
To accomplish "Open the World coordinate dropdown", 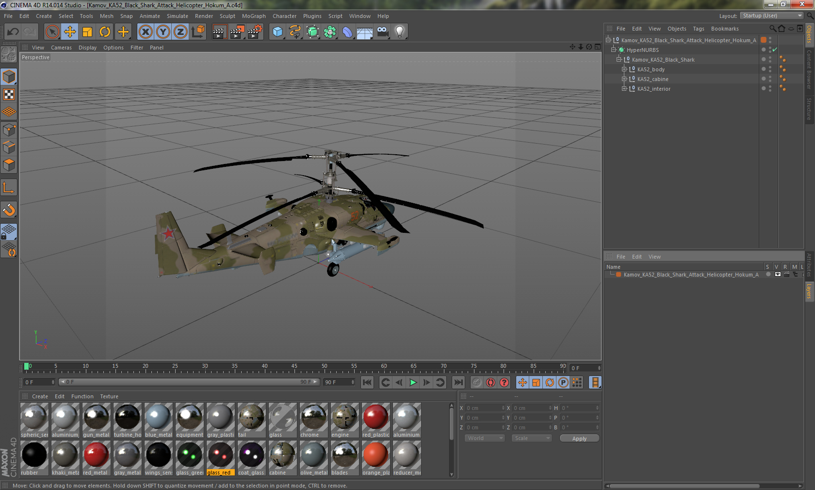I will pyautogui.click(x=485, y=438).
